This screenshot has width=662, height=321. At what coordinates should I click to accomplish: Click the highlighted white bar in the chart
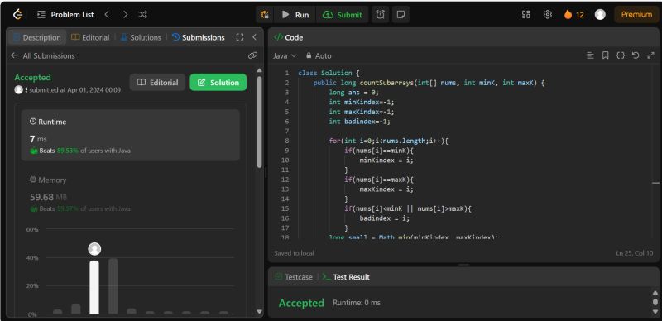pyautogui.click(x=94, y=287)
